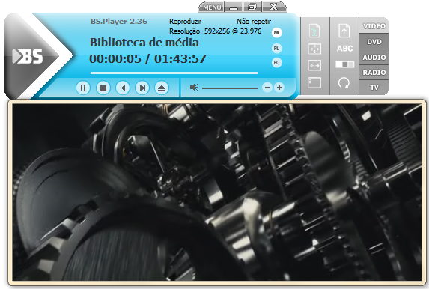This screenshot has width=429, height=289.
Task: Toggle the PL playlist window
Action: [x=276, y=49]
